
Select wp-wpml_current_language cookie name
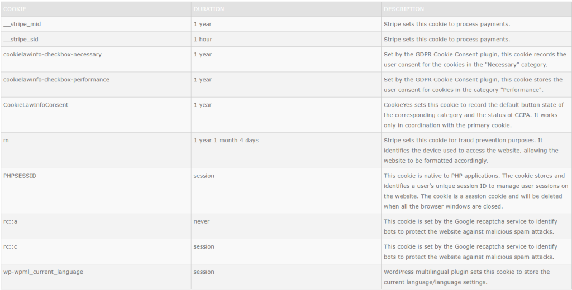tap(43, 272)
